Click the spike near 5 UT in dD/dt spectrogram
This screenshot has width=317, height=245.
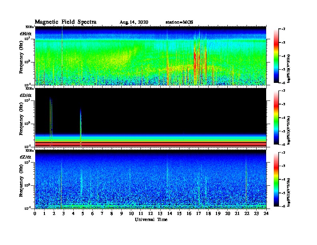tap(81, 127)
